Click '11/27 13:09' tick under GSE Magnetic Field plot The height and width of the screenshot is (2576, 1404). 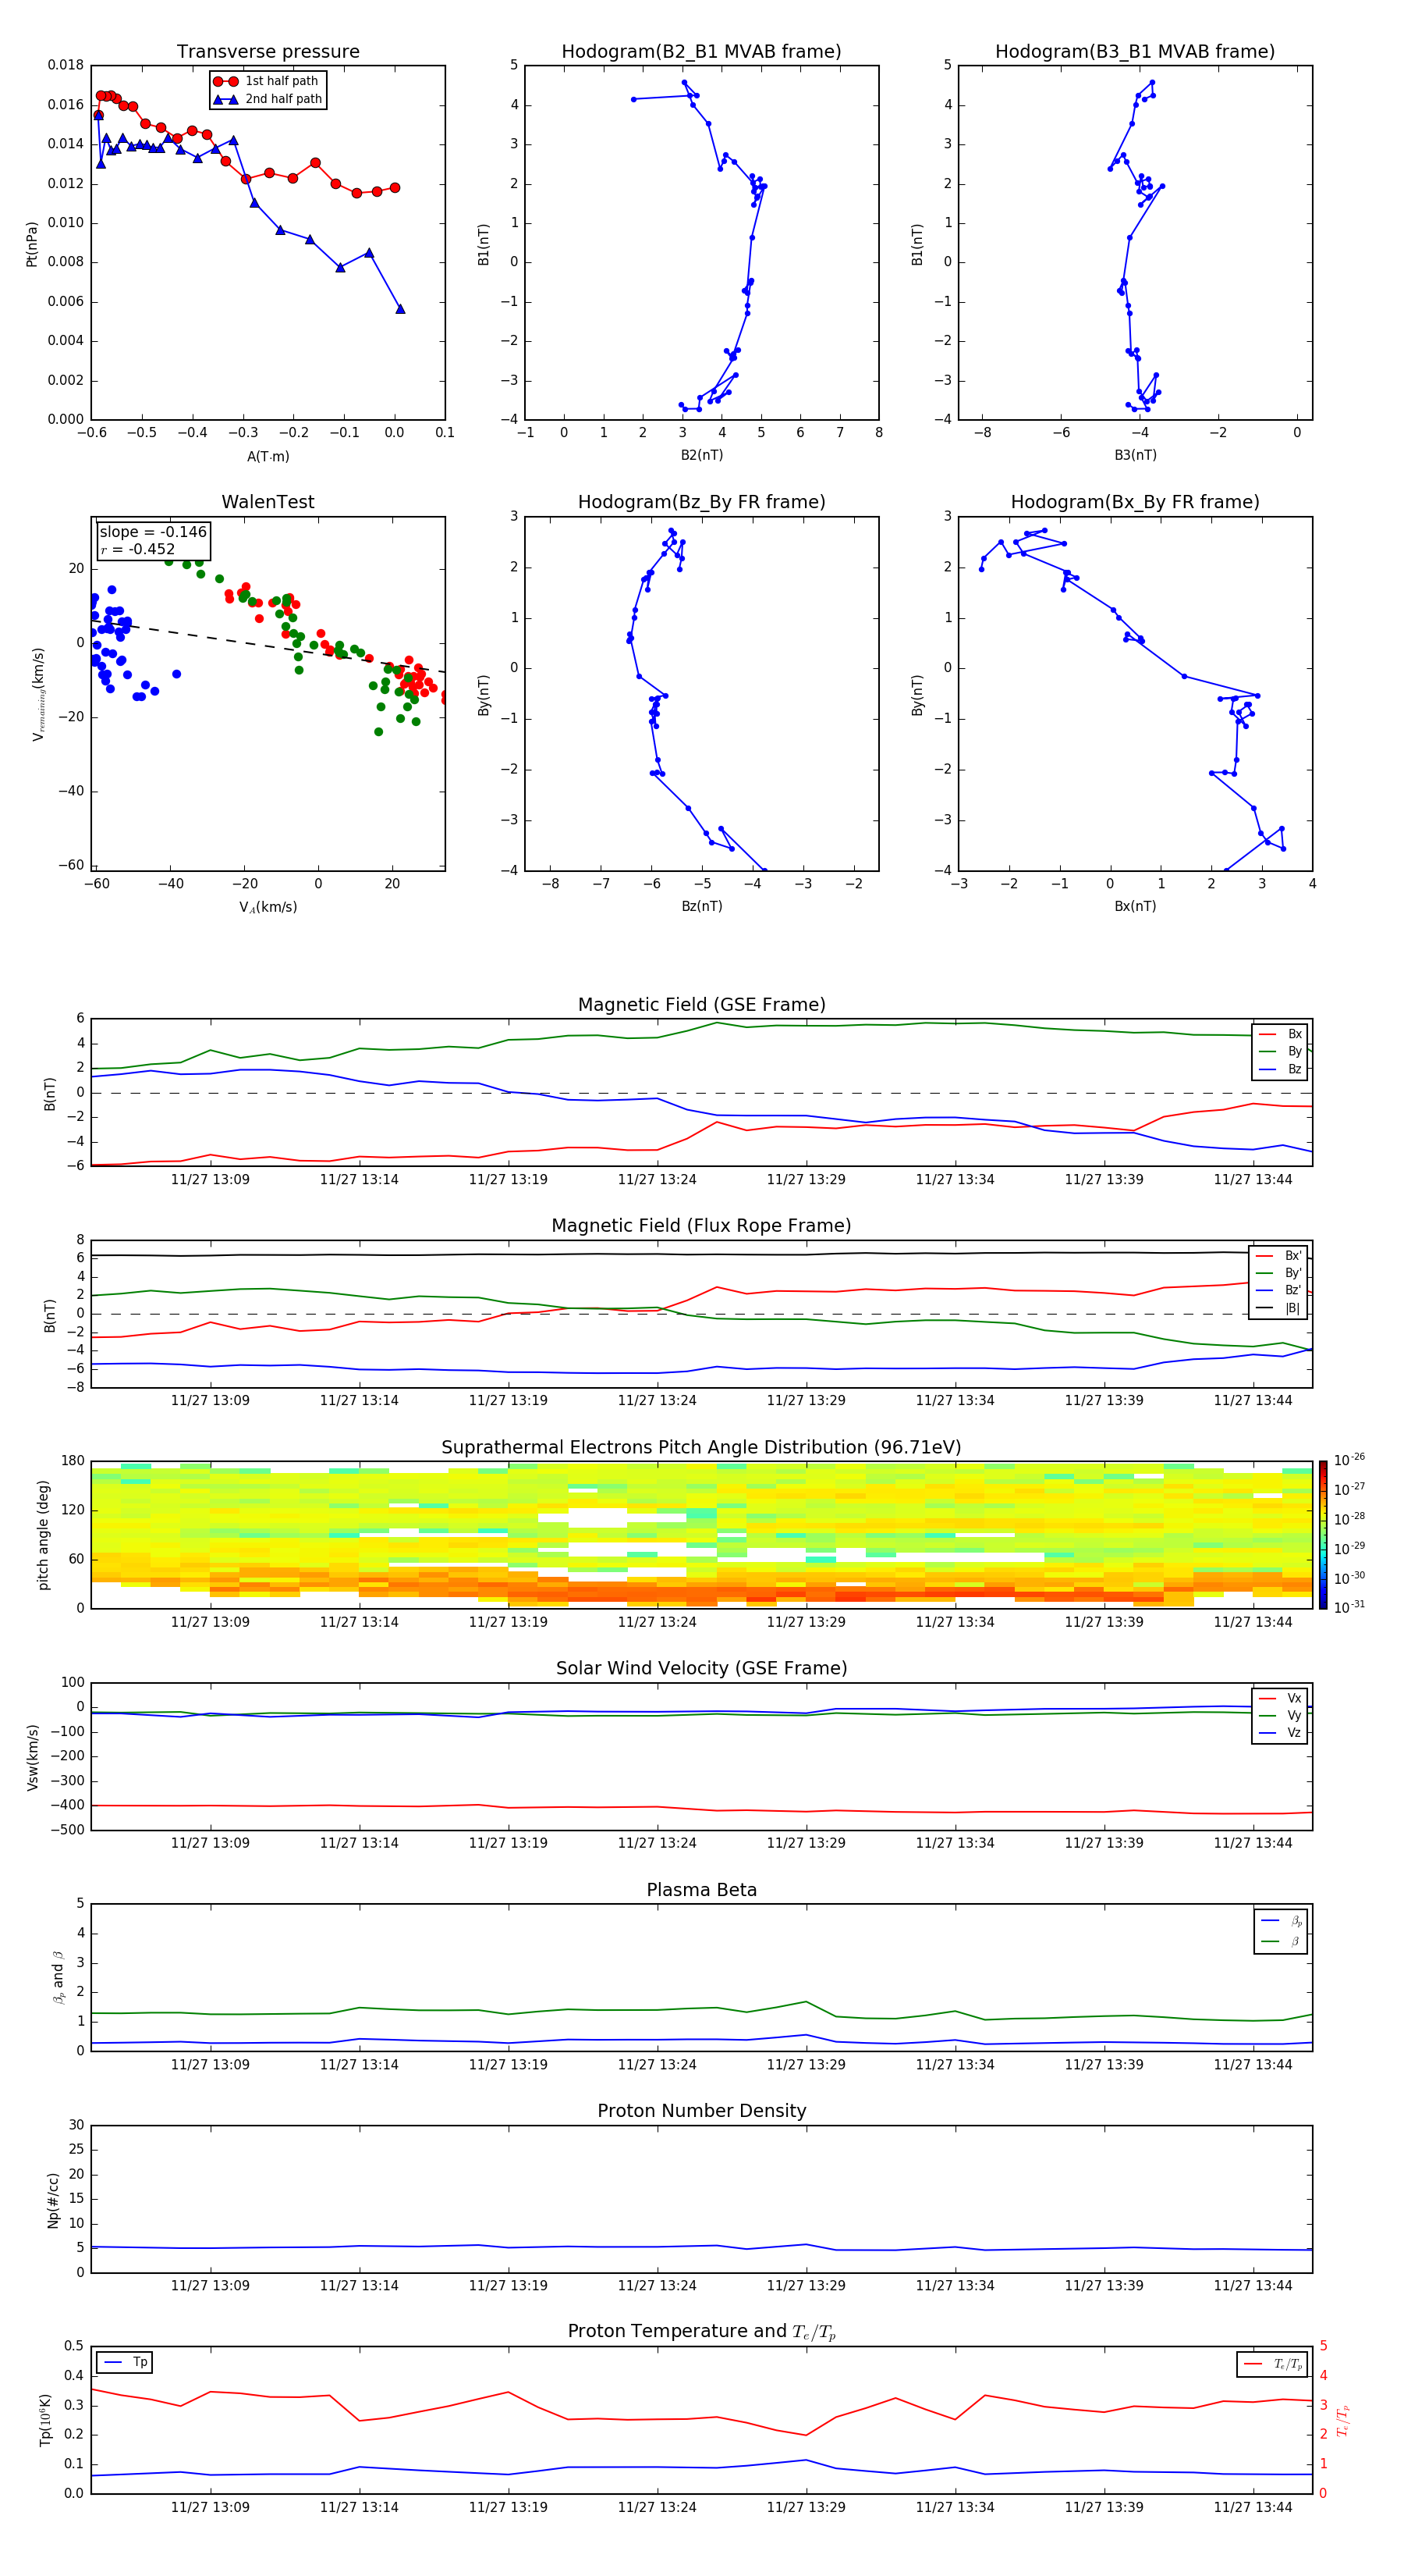pyautogui.click(x=210, y=1180)
